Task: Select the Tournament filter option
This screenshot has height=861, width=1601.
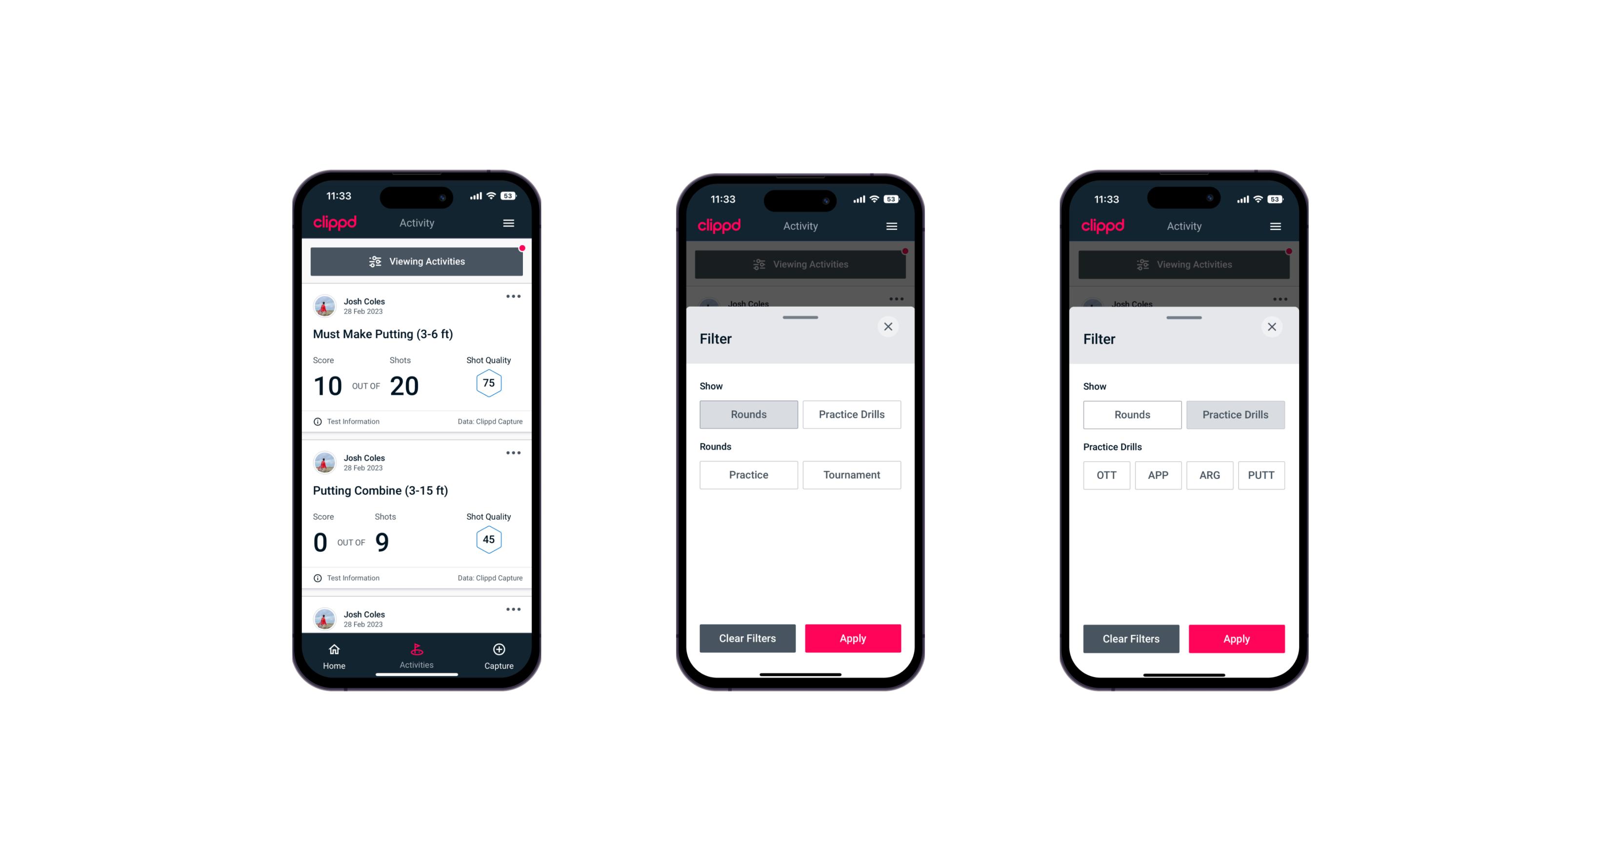Action: pos(850,474)
